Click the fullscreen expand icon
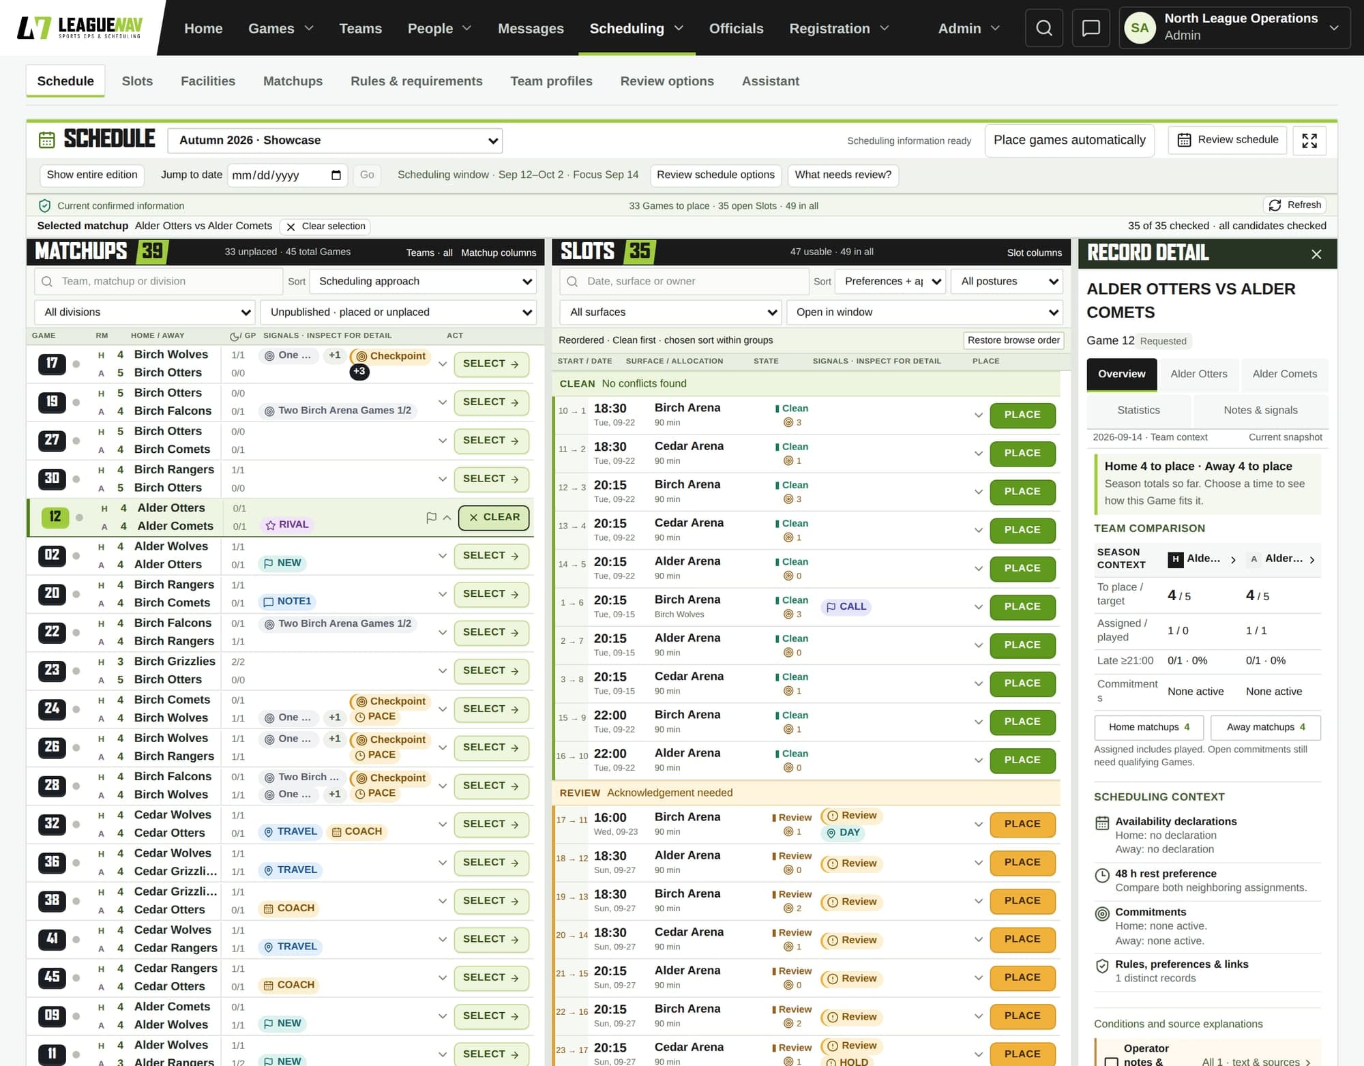1364x1066 pixels. point(1309,140)
